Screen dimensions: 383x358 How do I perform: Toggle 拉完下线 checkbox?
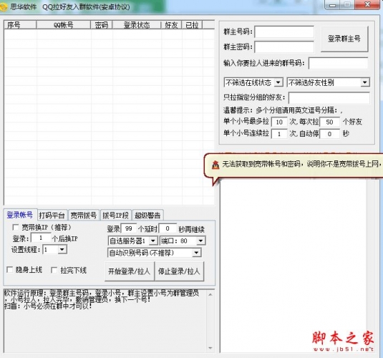click(x=54, y=270)
